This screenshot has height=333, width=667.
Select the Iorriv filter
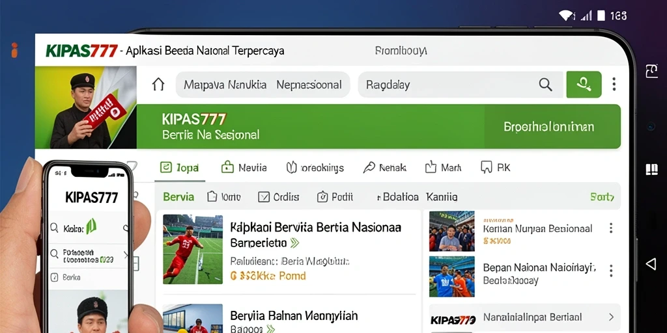coord(224,196)
